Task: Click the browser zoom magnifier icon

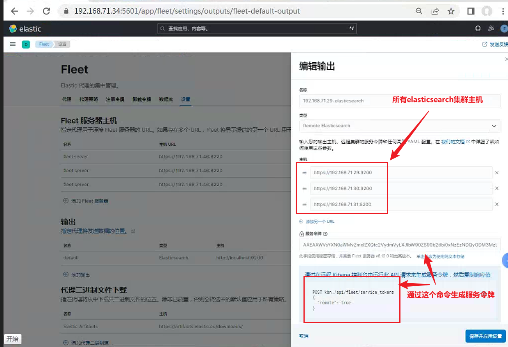Action: [419, 11]
